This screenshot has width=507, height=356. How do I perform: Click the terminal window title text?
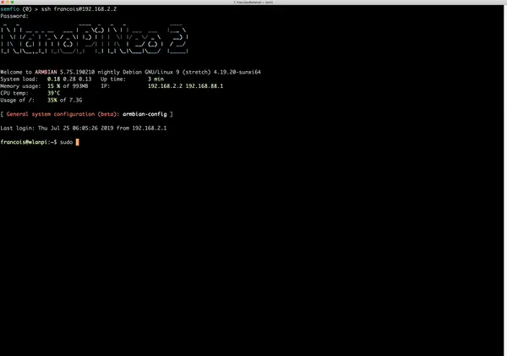253,2
